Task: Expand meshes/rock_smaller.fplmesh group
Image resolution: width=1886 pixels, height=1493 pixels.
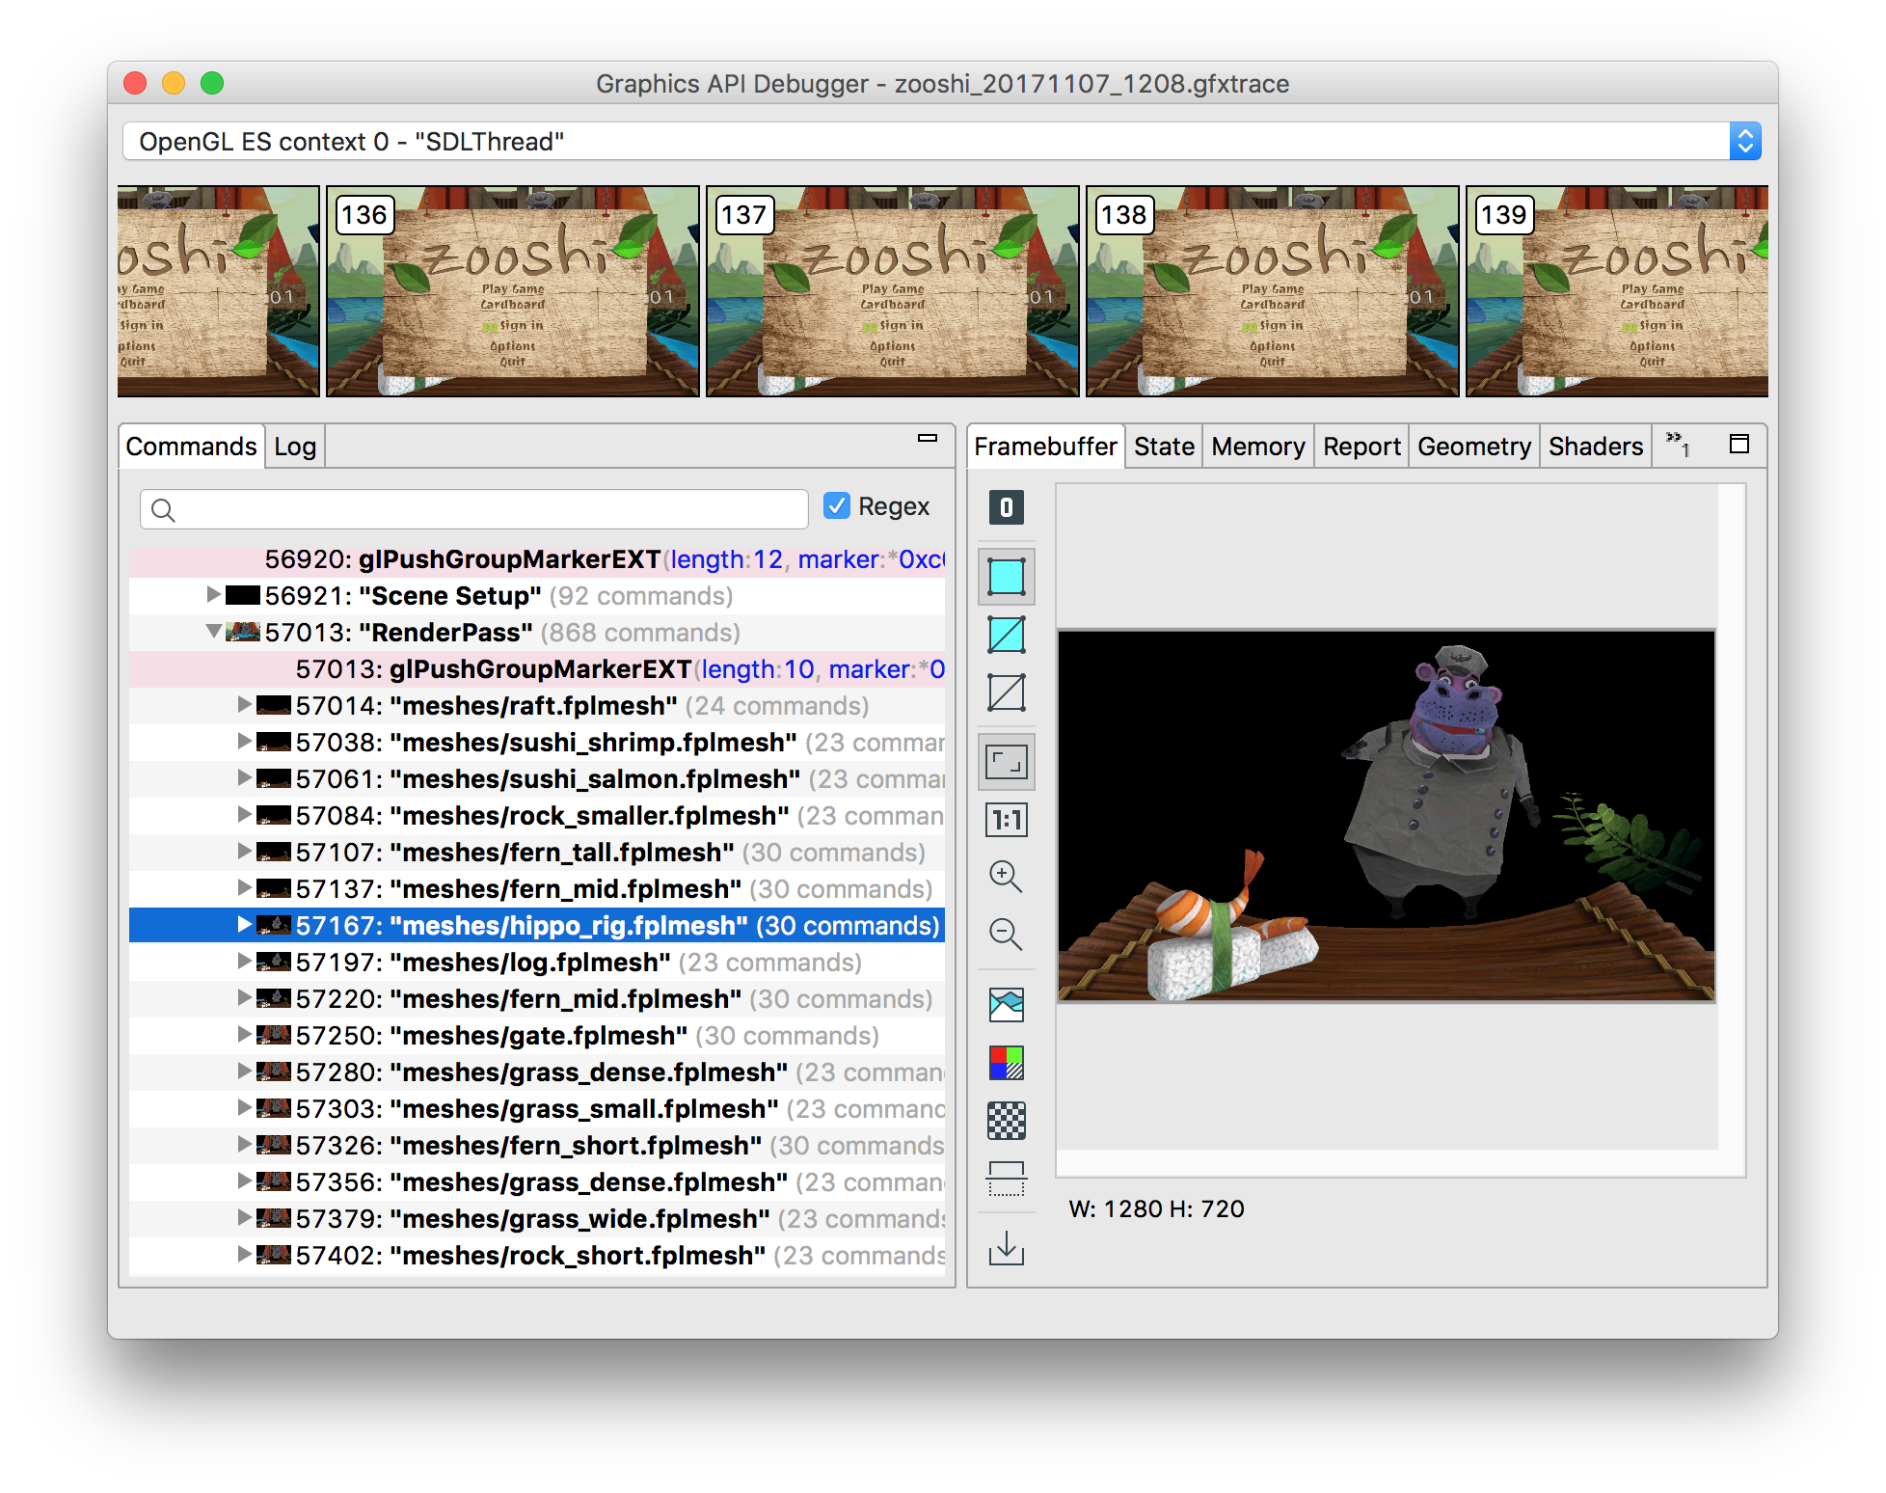Action: tap(244, 815)
